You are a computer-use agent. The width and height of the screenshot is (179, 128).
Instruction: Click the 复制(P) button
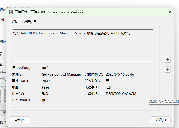(x=20, y=120)
